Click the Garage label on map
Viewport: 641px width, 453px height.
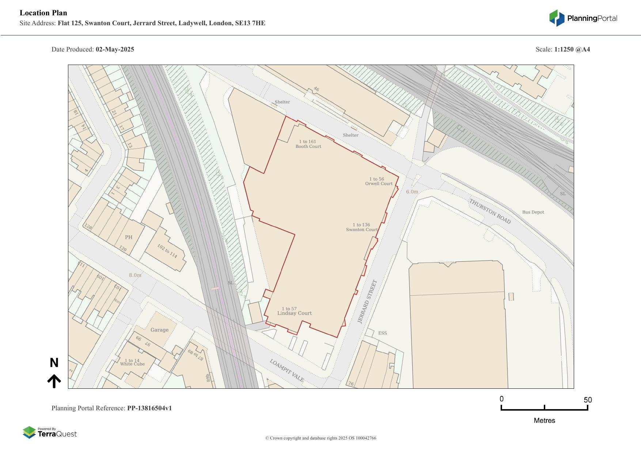click(x=159, y=330)
